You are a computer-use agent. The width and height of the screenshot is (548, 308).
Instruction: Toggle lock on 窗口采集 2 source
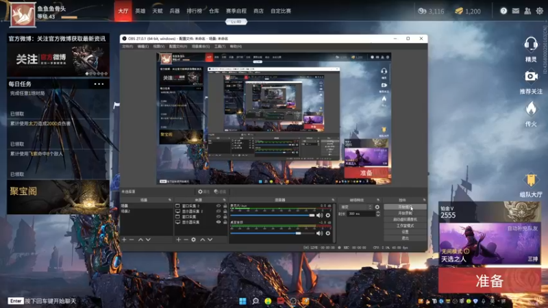[225, 206]
